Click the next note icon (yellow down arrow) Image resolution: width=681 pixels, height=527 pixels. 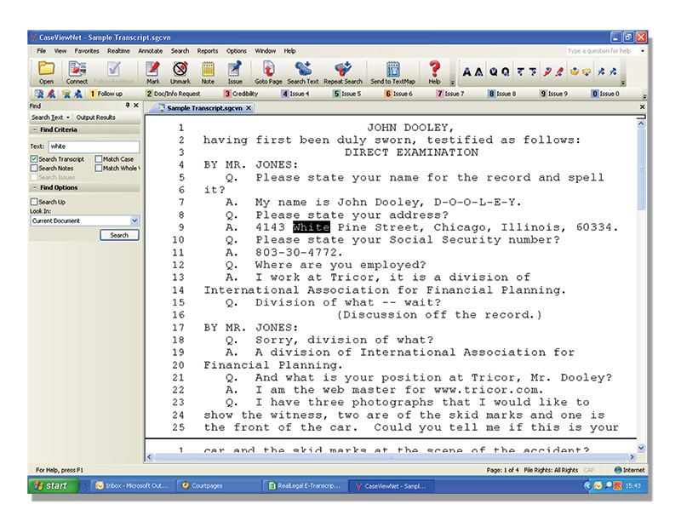(587, 72)
